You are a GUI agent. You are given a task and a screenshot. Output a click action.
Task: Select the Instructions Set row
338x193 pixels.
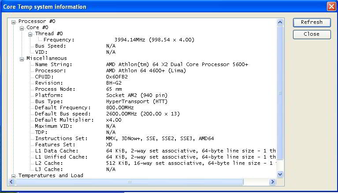coord(125,138)
